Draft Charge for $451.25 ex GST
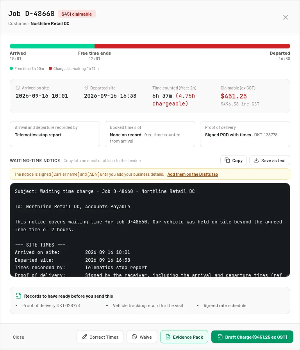This screenshot has height=350, width=300. pyautogui.click(x=252, y=337)
